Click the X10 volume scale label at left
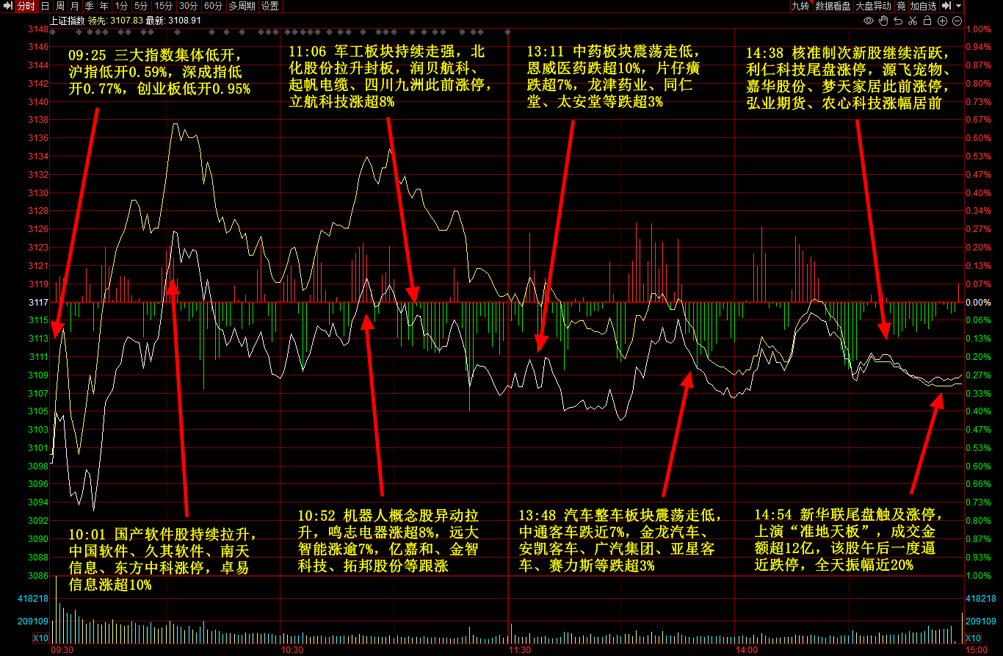Image resolution: width=1003 pixels, height=656 pixels. (x=40, y=638)
